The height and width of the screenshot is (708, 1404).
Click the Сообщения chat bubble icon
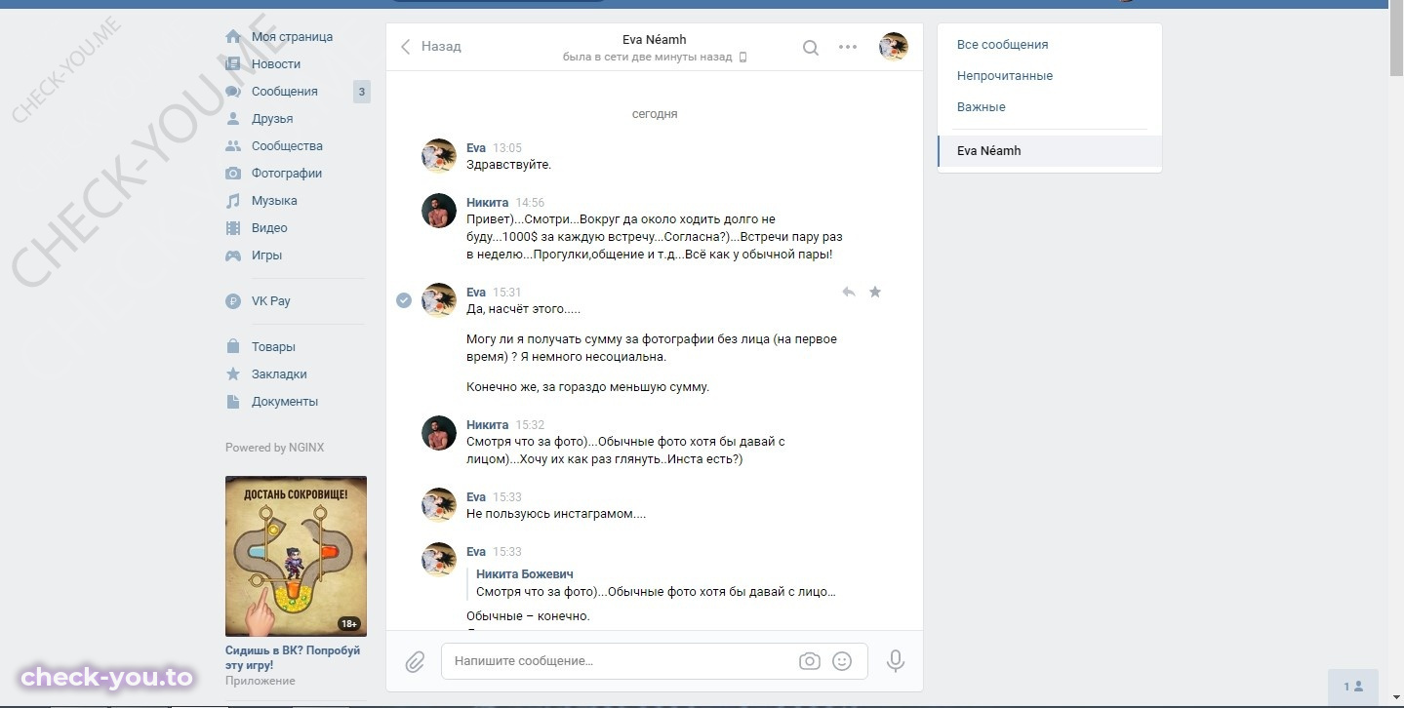[233, 92]
